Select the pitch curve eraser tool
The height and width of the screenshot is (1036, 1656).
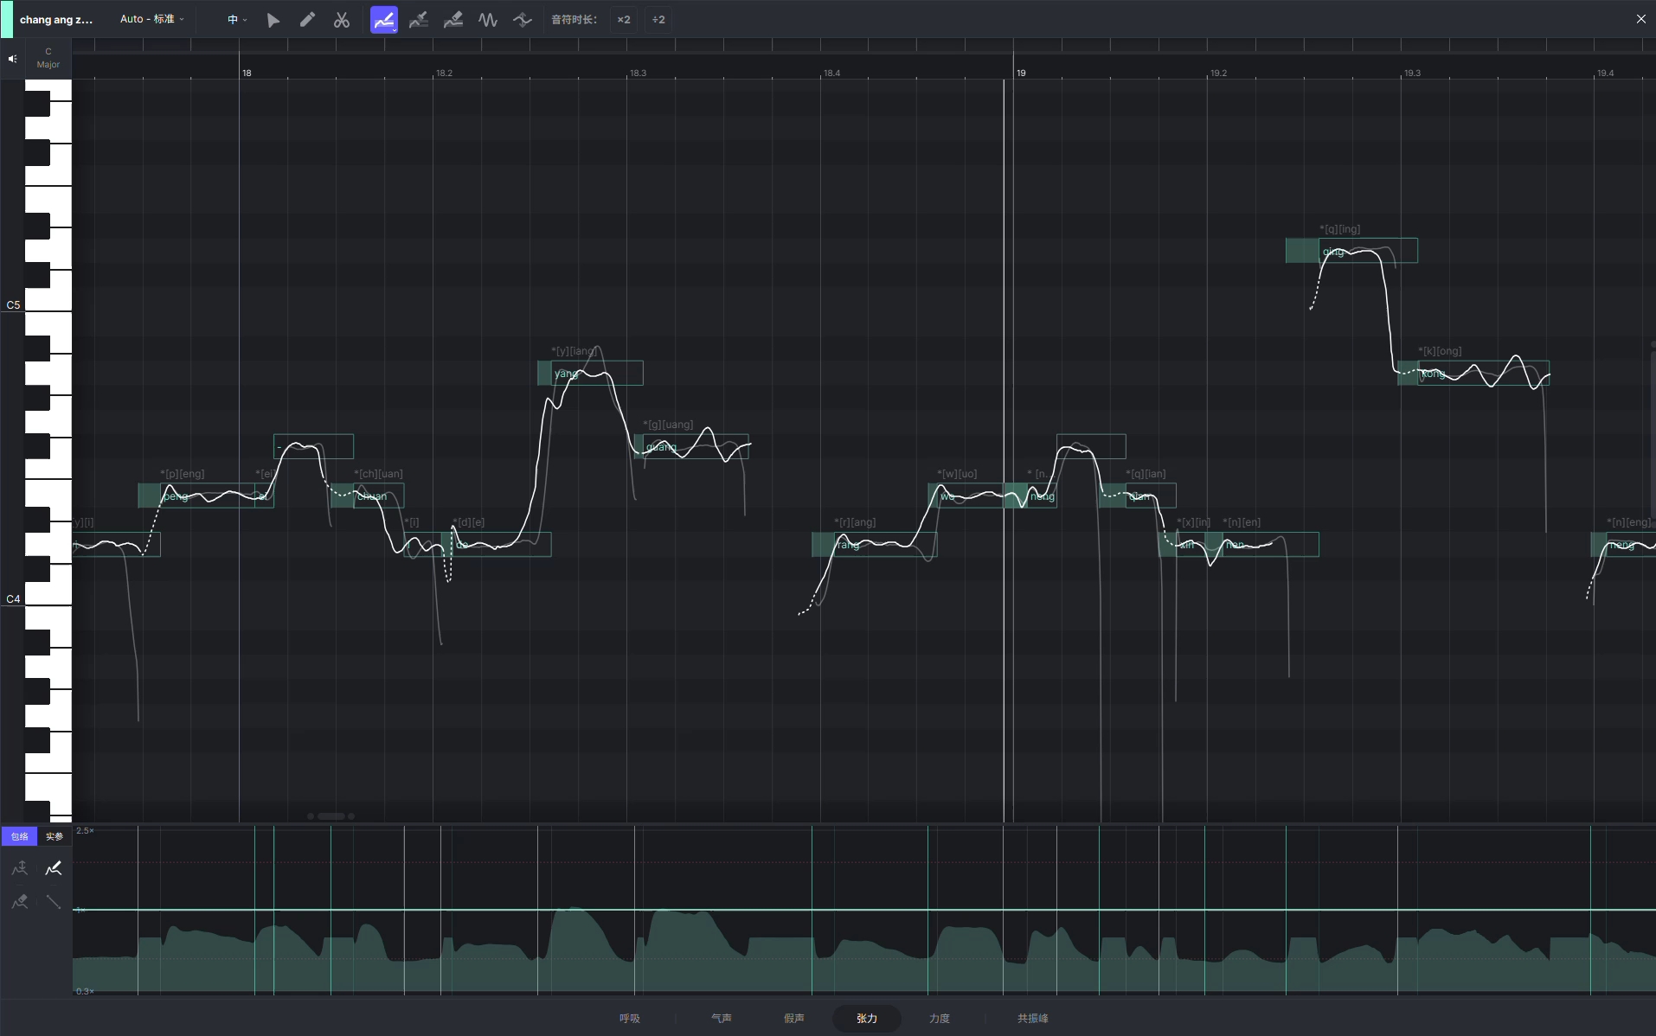tap(453, 20)
